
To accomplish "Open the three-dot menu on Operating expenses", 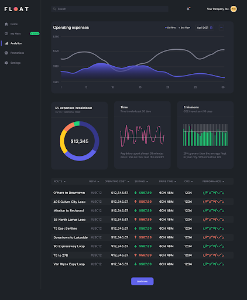I will (x=221, y=28).
